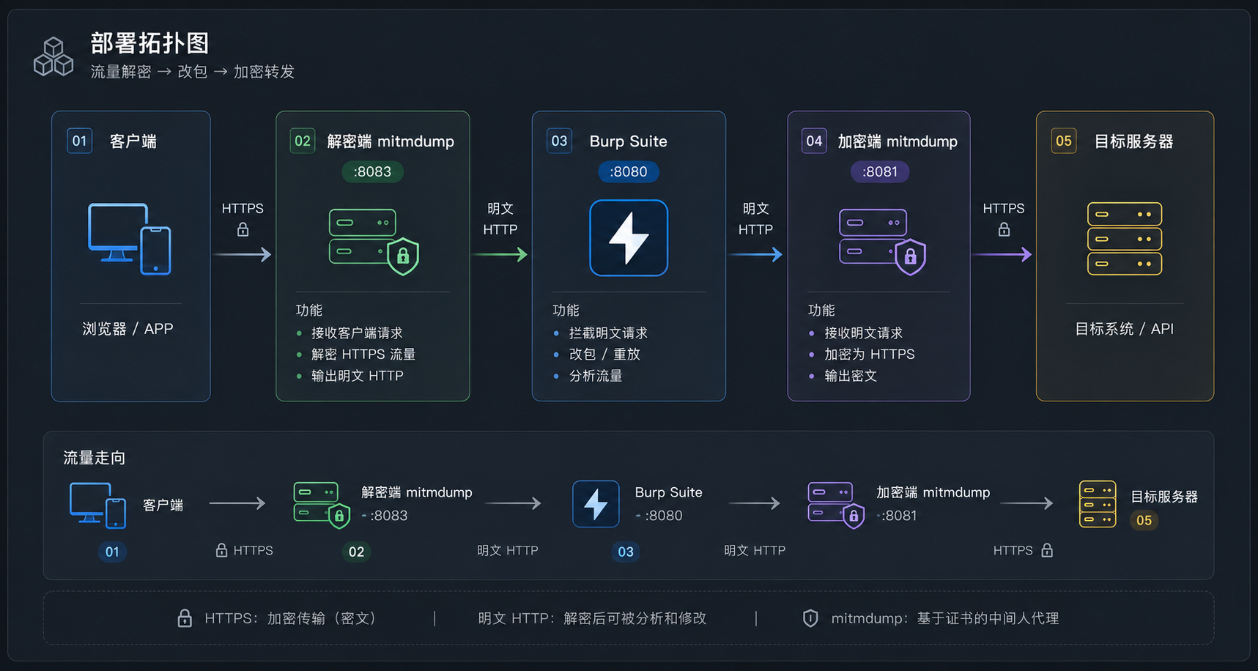Click the 功能 heading in the Burp Suite card
The height and width of the screenshot is (671, 1258).
coord(566,311)
